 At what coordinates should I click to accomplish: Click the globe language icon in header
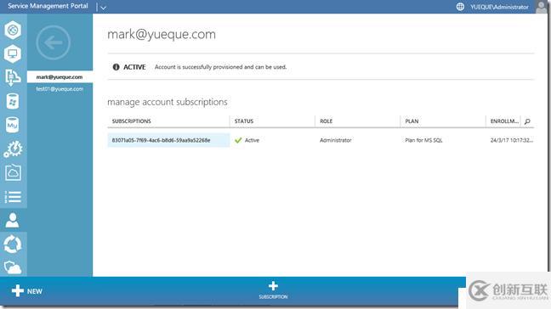click(460, 7)
